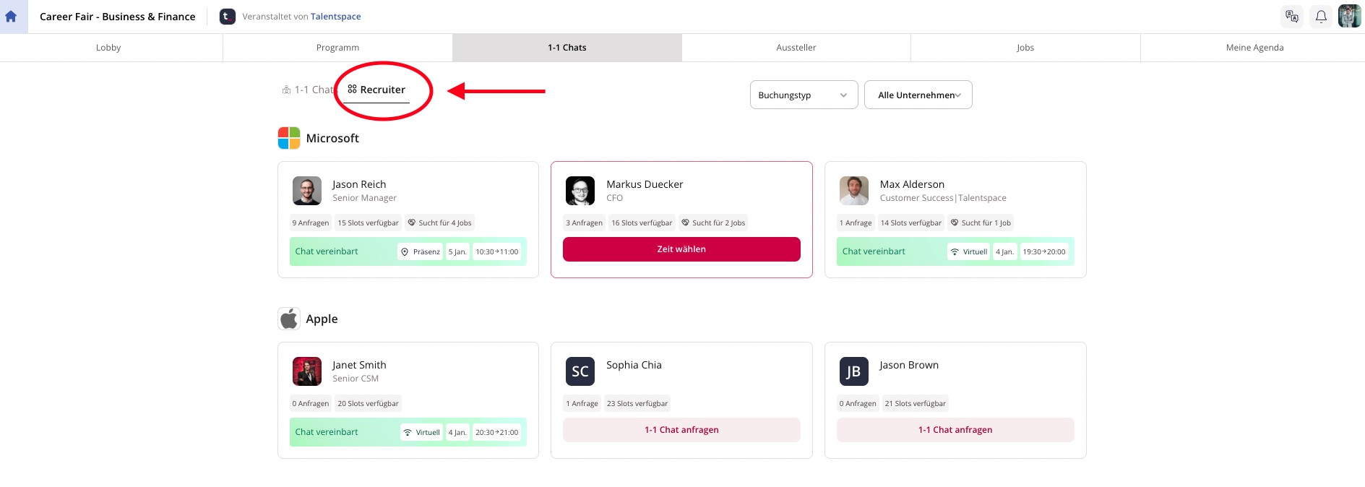Expand the Alle Unternehmen dropdown
The height and width of the screenshot is (487, 1365).
tap(918, 95)
